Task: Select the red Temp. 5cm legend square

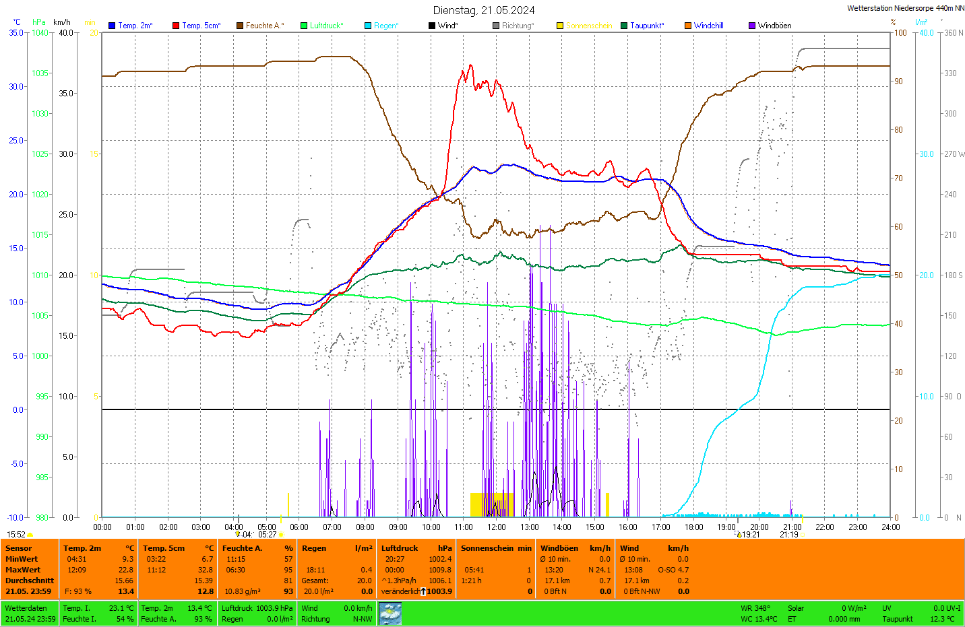Action: 176,26
